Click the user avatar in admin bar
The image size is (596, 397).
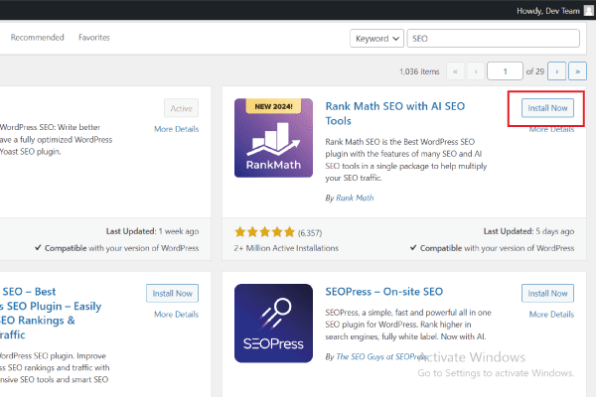(x=588, y=11)
